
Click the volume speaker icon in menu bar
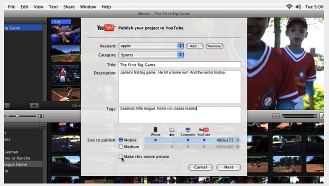298,6
